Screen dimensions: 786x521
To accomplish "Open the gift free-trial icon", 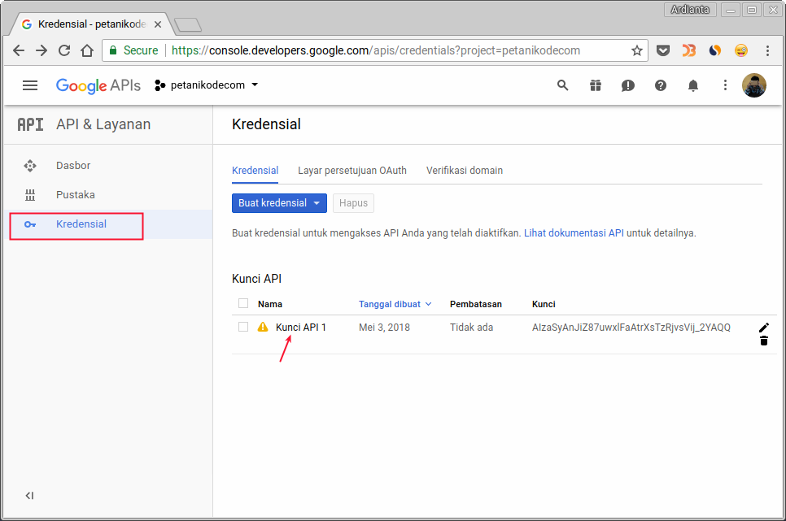I will 596,85.
